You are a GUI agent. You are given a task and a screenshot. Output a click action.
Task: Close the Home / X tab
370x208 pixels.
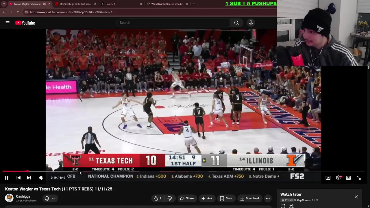141,4
